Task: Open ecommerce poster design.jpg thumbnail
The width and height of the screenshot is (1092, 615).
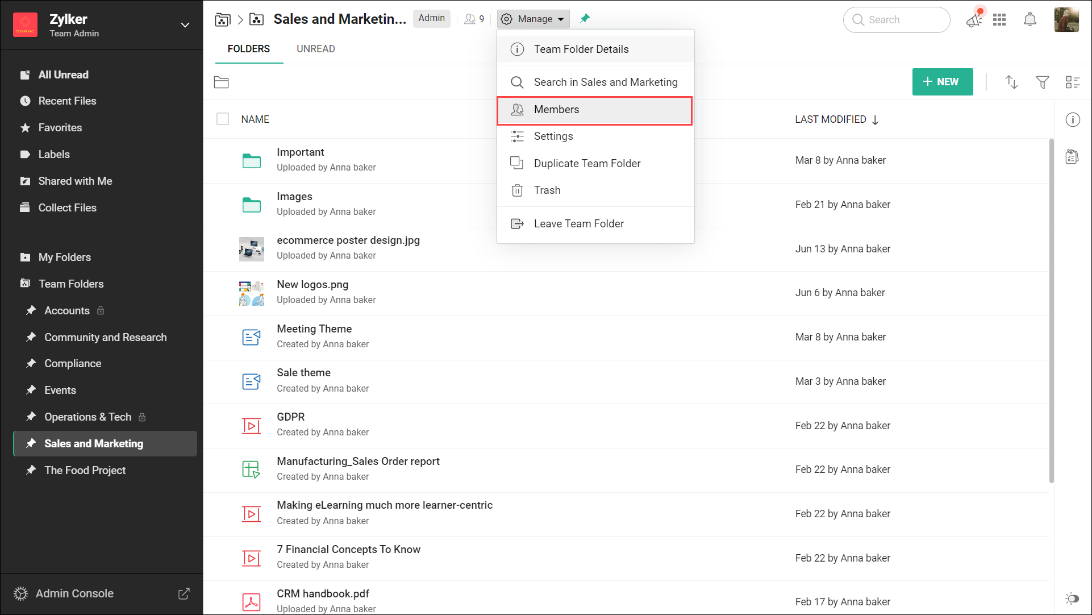Action: [x=251, y=249]
